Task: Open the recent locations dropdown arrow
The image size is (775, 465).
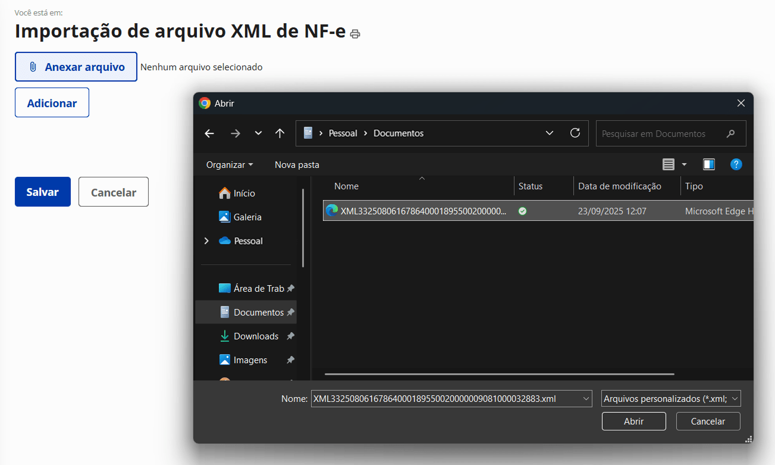Action: [x=258, y=133]
